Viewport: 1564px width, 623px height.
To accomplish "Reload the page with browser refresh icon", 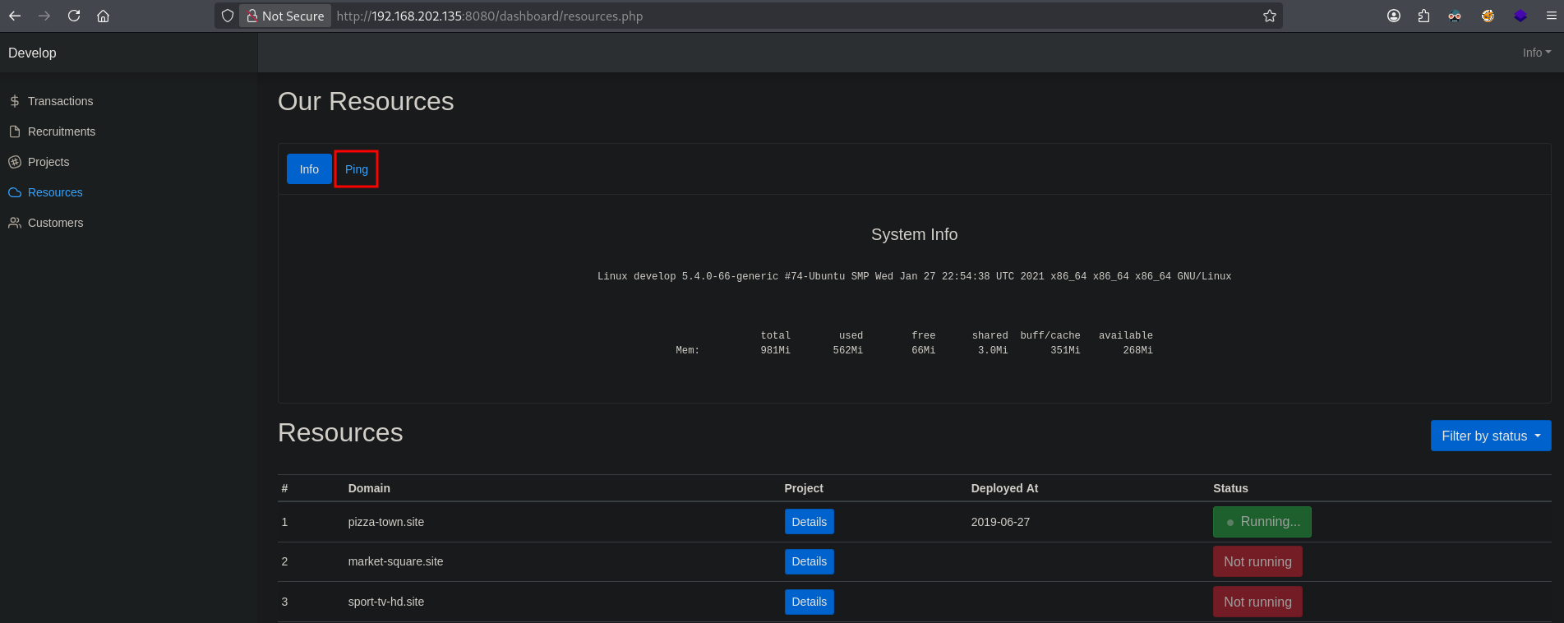I will click(x=74, y=16).
